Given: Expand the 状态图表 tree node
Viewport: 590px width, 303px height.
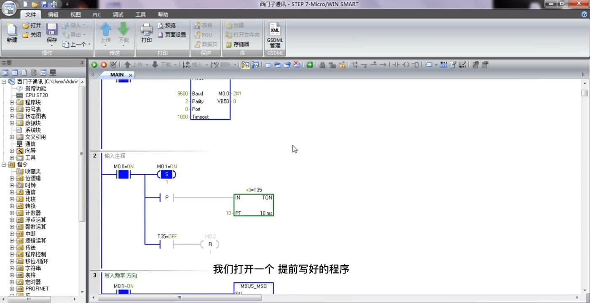Looking at the screenshot, I should click(12, 116).
